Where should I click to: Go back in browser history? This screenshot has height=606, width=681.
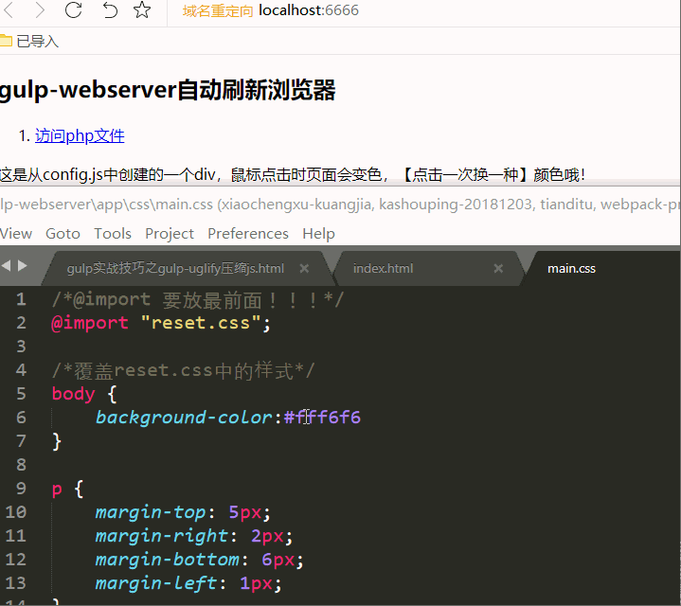(x=9, y=10)
